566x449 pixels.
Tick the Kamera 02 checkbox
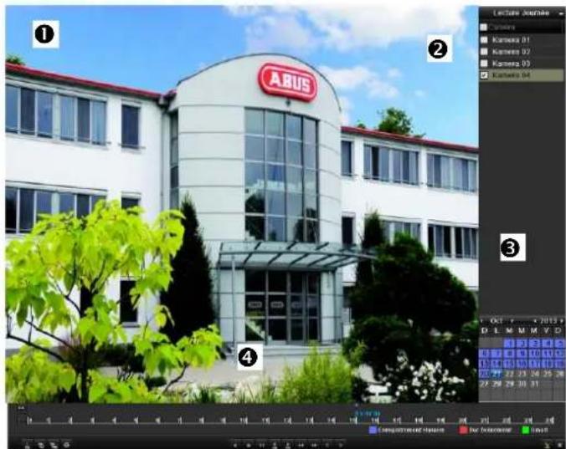pos(484,52)
